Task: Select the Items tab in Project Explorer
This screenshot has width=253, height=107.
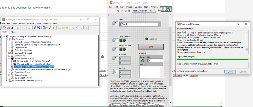Action: point(5,32)
